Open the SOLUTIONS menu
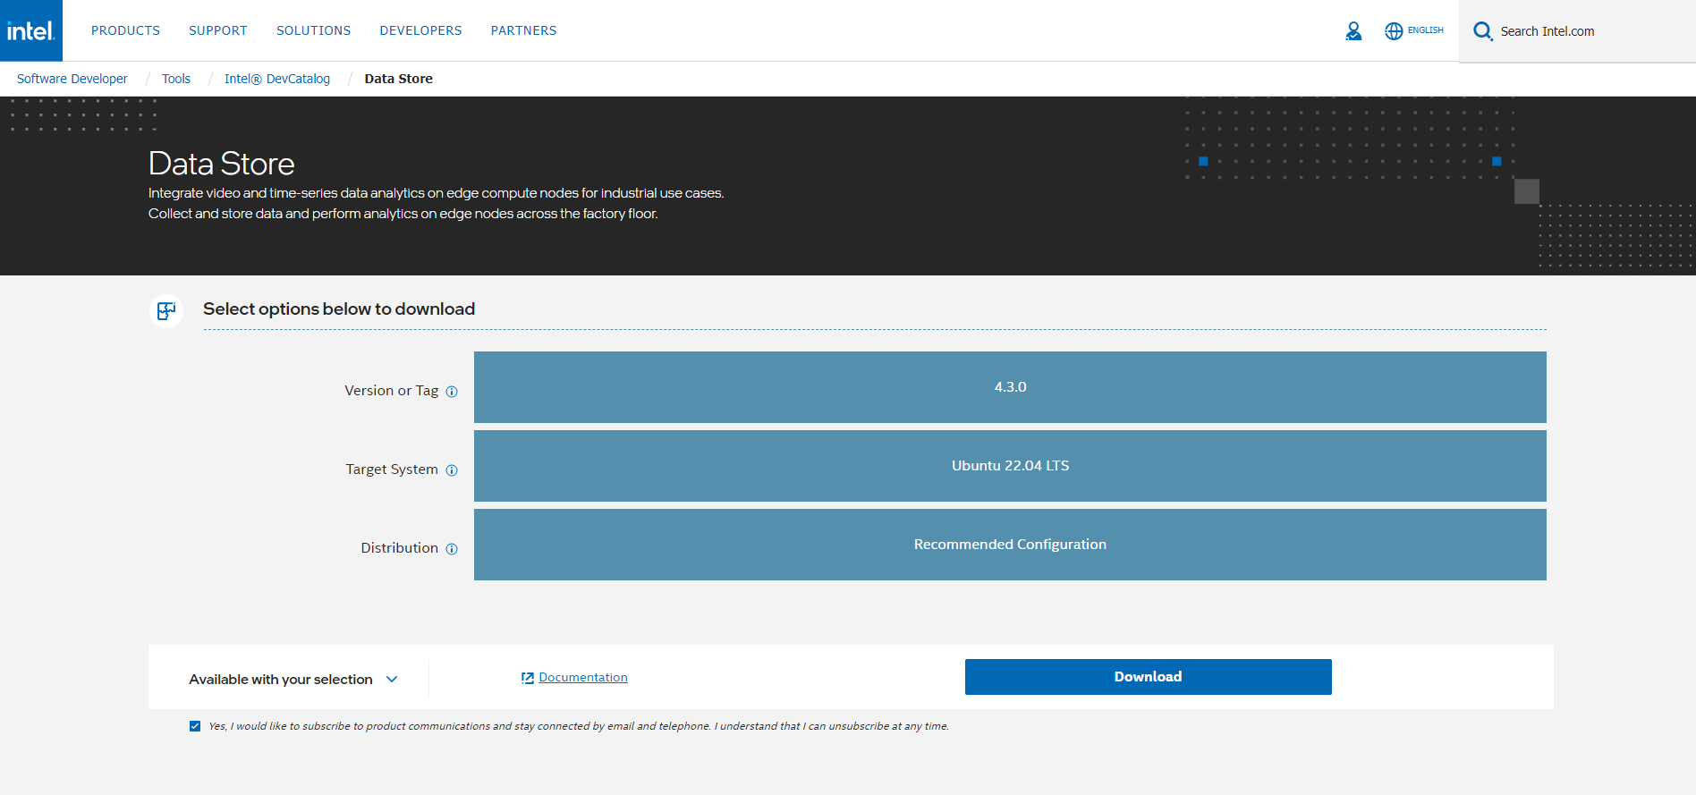This screenshot has width=1696, height=795. pos(314,30)
